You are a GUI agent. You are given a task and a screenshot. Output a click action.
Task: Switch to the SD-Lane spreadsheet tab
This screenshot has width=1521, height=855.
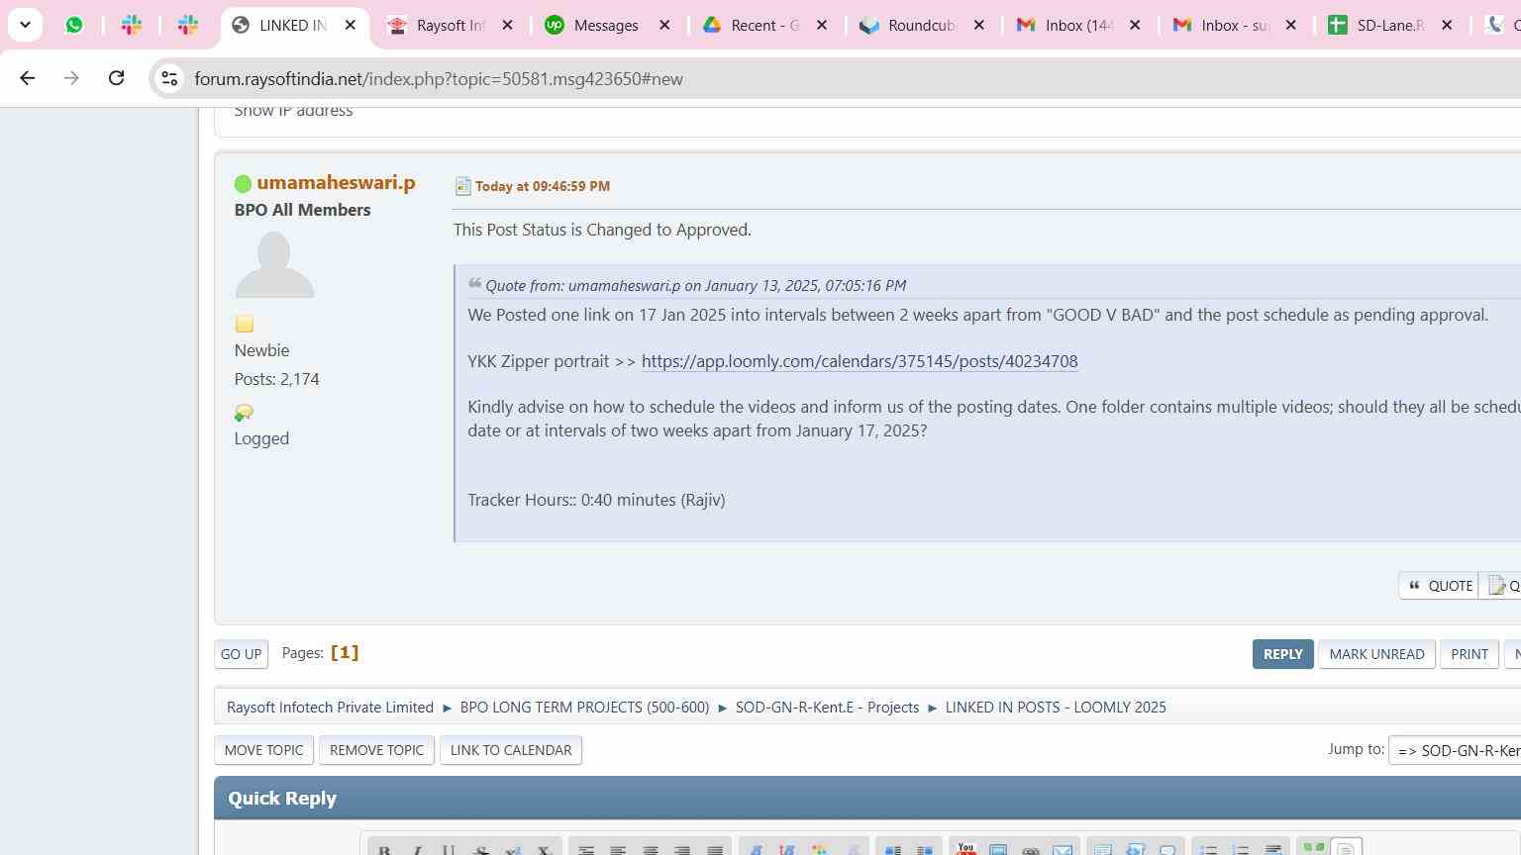(x=1378, y=26)
